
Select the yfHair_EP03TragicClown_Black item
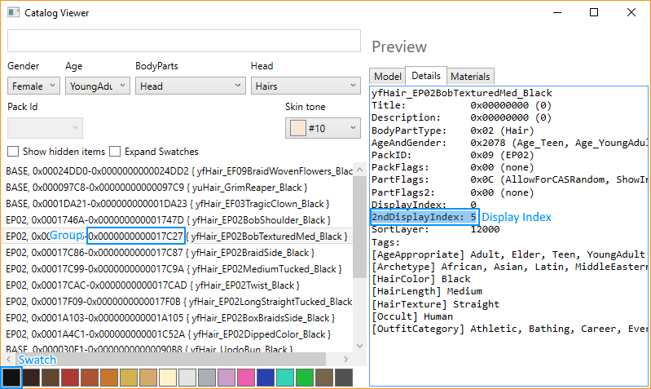[x=167, y=204]
